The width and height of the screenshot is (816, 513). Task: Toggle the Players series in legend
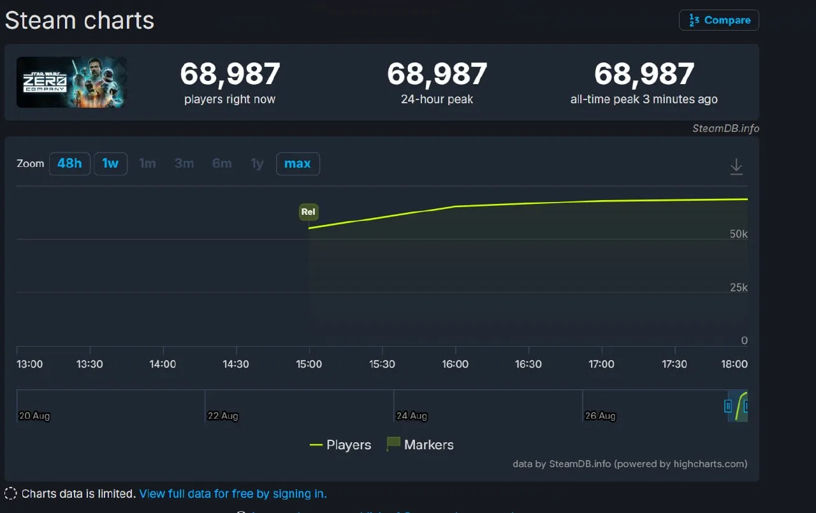pyautogui.click(x=340, y=445)
